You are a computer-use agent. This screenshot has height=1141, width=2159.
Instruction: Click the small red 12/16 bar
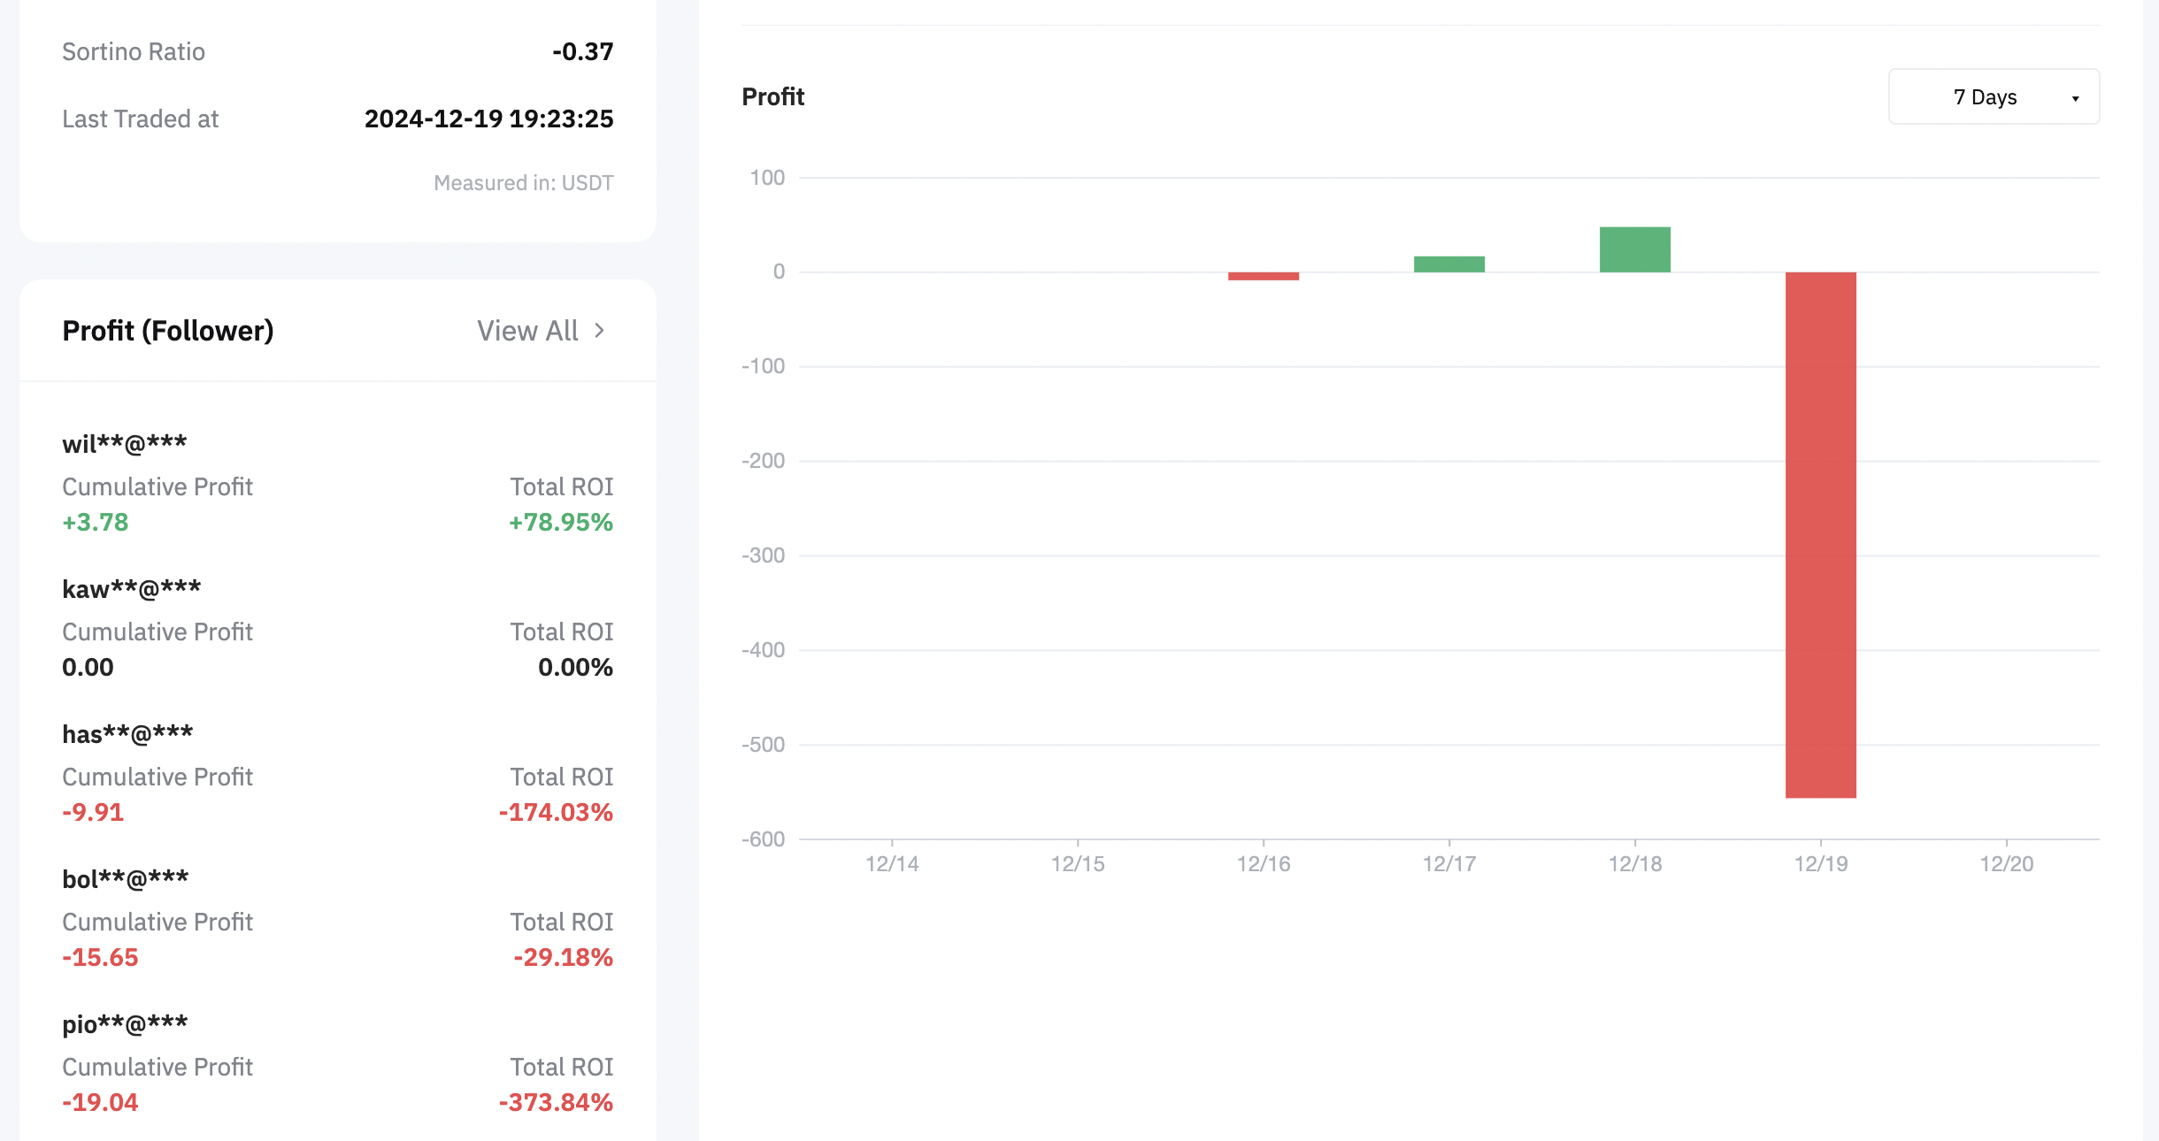[x=1263, y=276]
